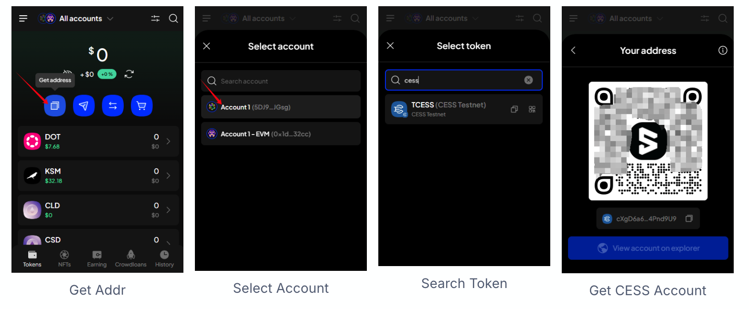
Task: Click the Search account input field
Action: 281,81
